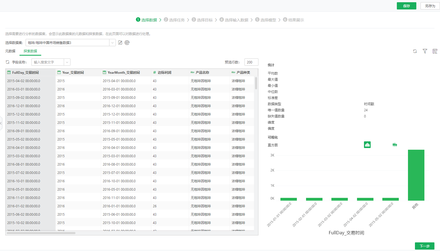Go to step 1 选择数据
This screenshot has height=251, width=440.
click(146, 20)
